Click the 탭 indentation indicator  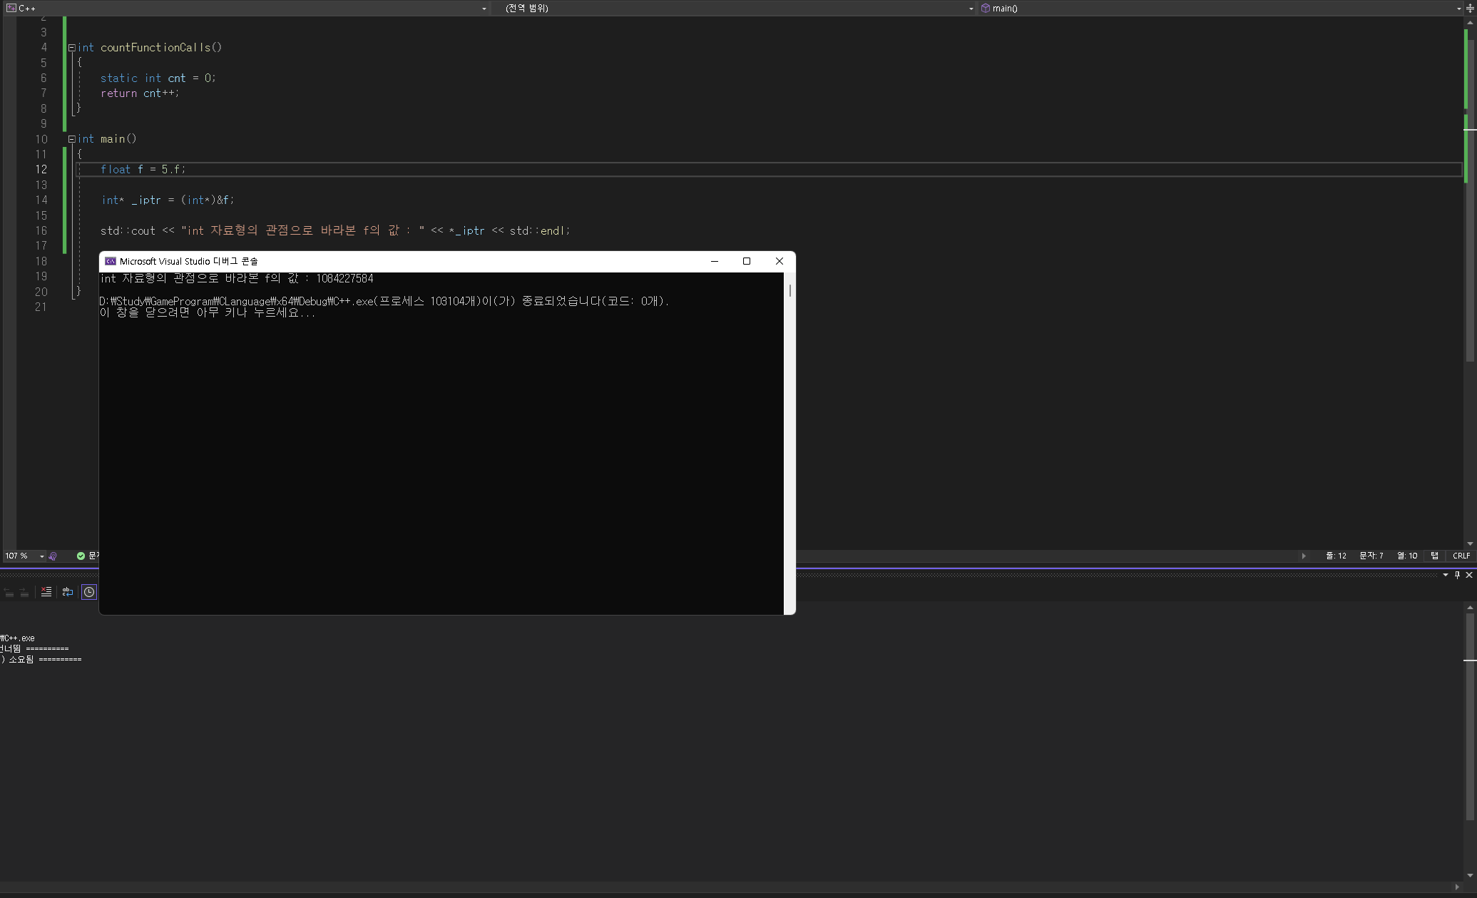pyautogui.click(x=1434, y=556)
